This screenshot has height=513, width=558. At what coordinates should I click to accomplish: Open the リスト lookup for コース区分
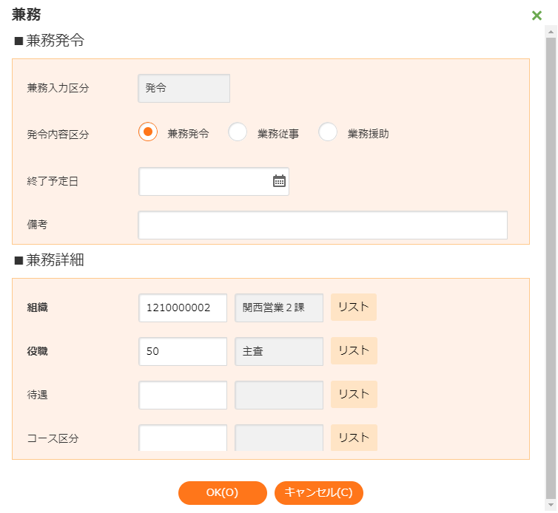tap(354, 438)
